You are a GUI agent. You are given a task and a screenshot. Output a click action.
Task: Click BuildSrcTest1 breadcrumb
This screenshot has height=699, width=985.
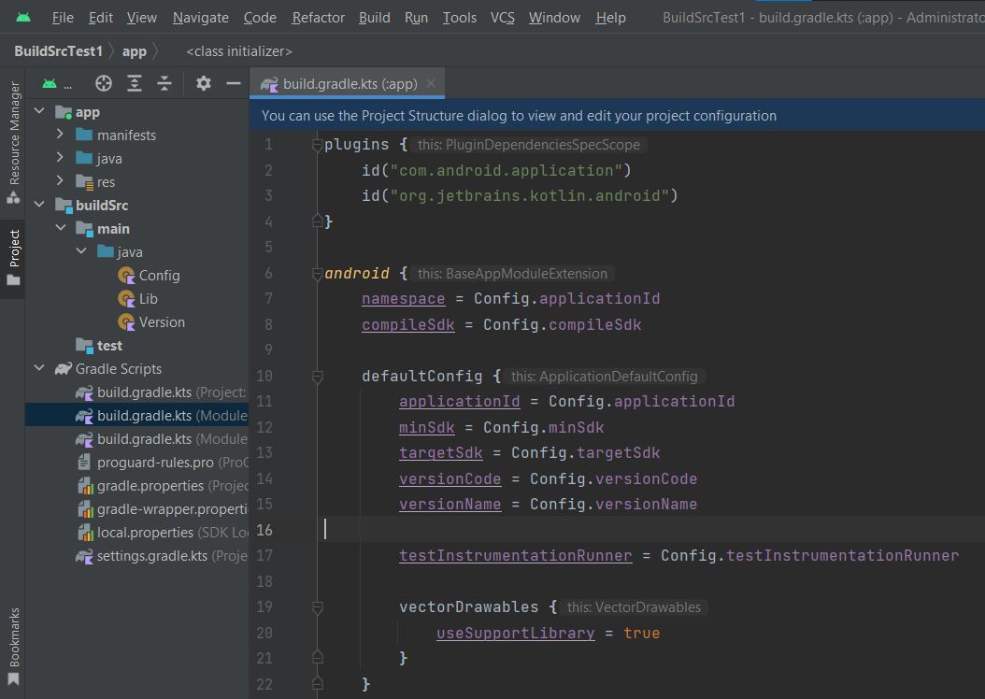coord(59,51)
